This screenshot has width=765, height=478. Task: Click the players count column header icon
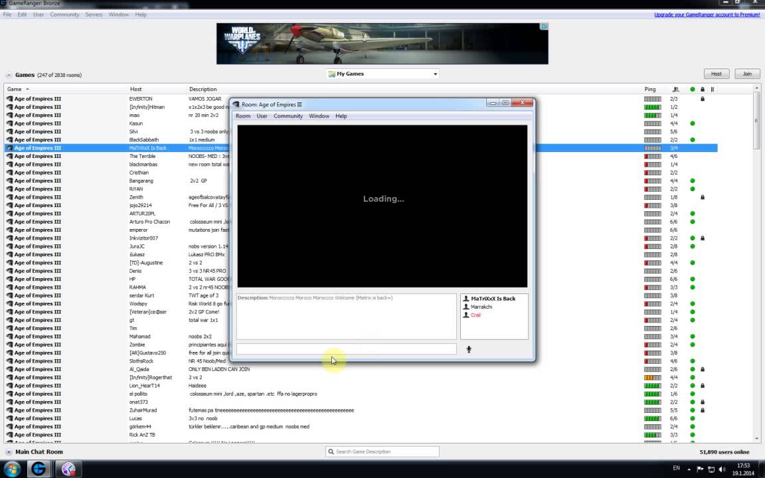coord(676,89)
